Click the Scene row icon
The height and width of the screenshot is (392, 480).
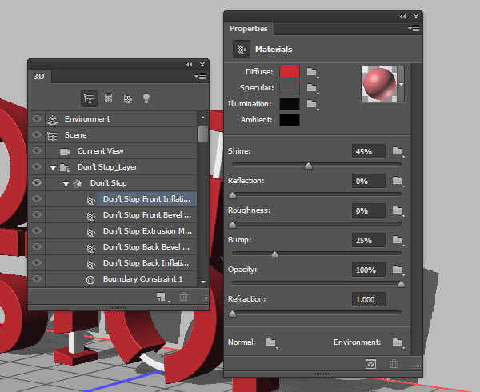(x=52, y=135)
